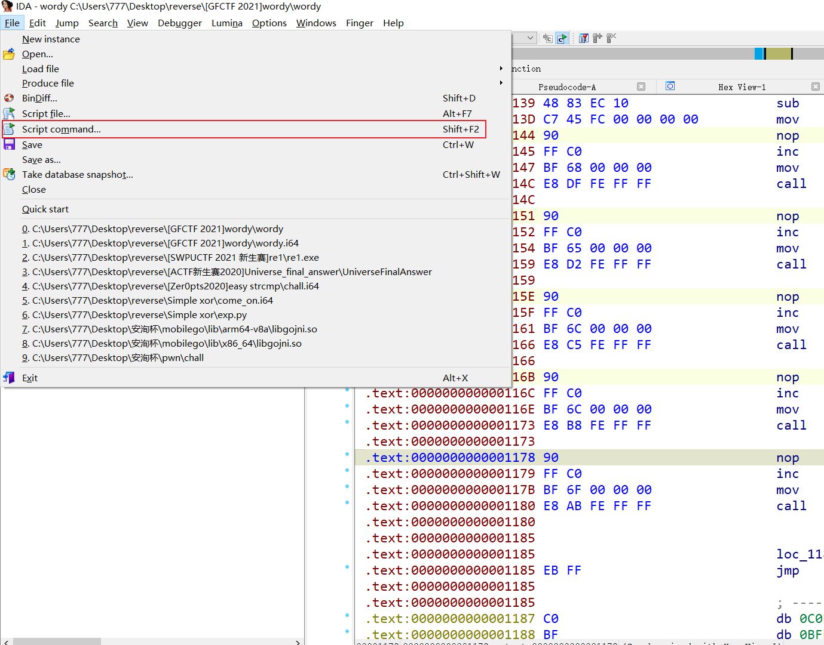
Task: Open the Finger plugin menu
Action: [359, 23]
